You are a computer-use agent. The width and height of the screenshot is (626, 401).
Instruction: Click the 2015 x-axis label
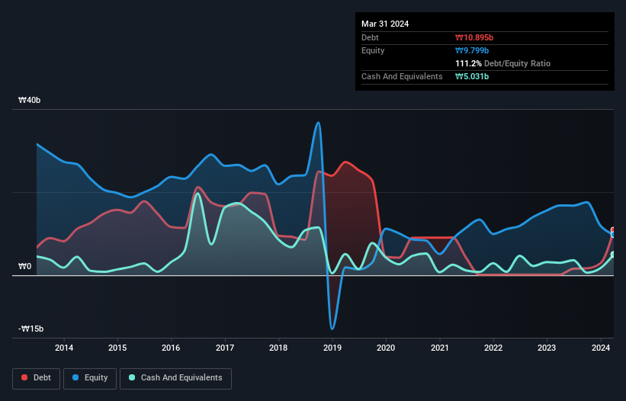coord(117,348)
